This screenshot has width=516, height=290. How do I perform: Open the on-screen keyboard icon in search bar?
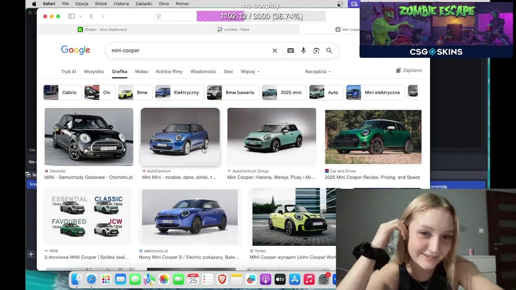[291, 50]
